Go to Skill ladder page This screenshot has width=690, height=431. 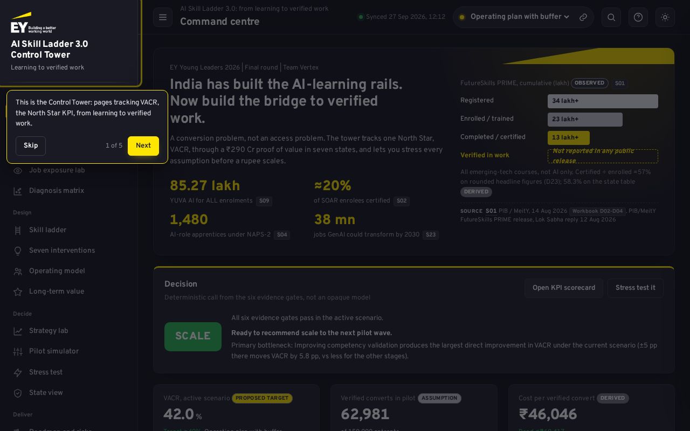coord(69,231)
